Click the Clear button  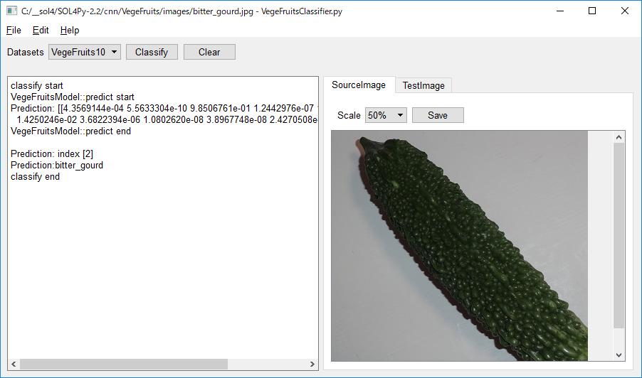pyautogui.click(x=209, y=53)
